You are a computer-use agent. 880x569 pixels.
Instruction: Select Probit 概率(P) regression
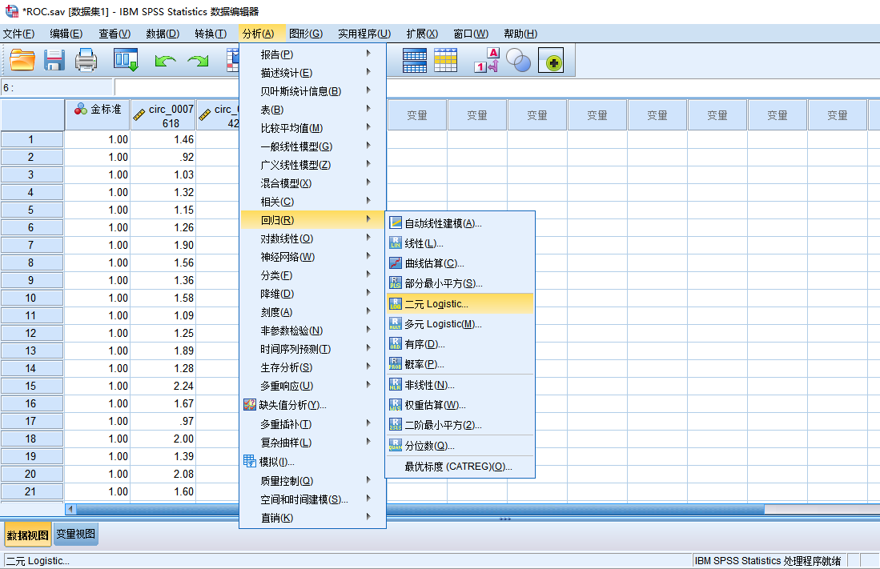pos(460,364)
